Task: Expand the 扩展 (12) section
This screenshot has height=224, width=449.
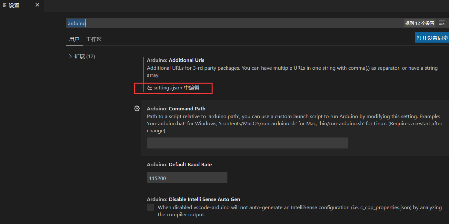Action: 70,56
